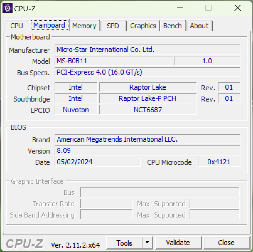Click the CPU-Z app icon in title bar
This screenshot has width=253, height=252.
coord(8,8)
